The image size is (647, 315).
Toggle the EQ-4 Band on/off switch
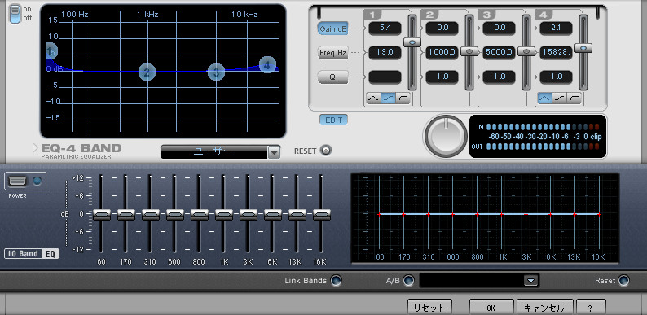(x=15, y=14)
